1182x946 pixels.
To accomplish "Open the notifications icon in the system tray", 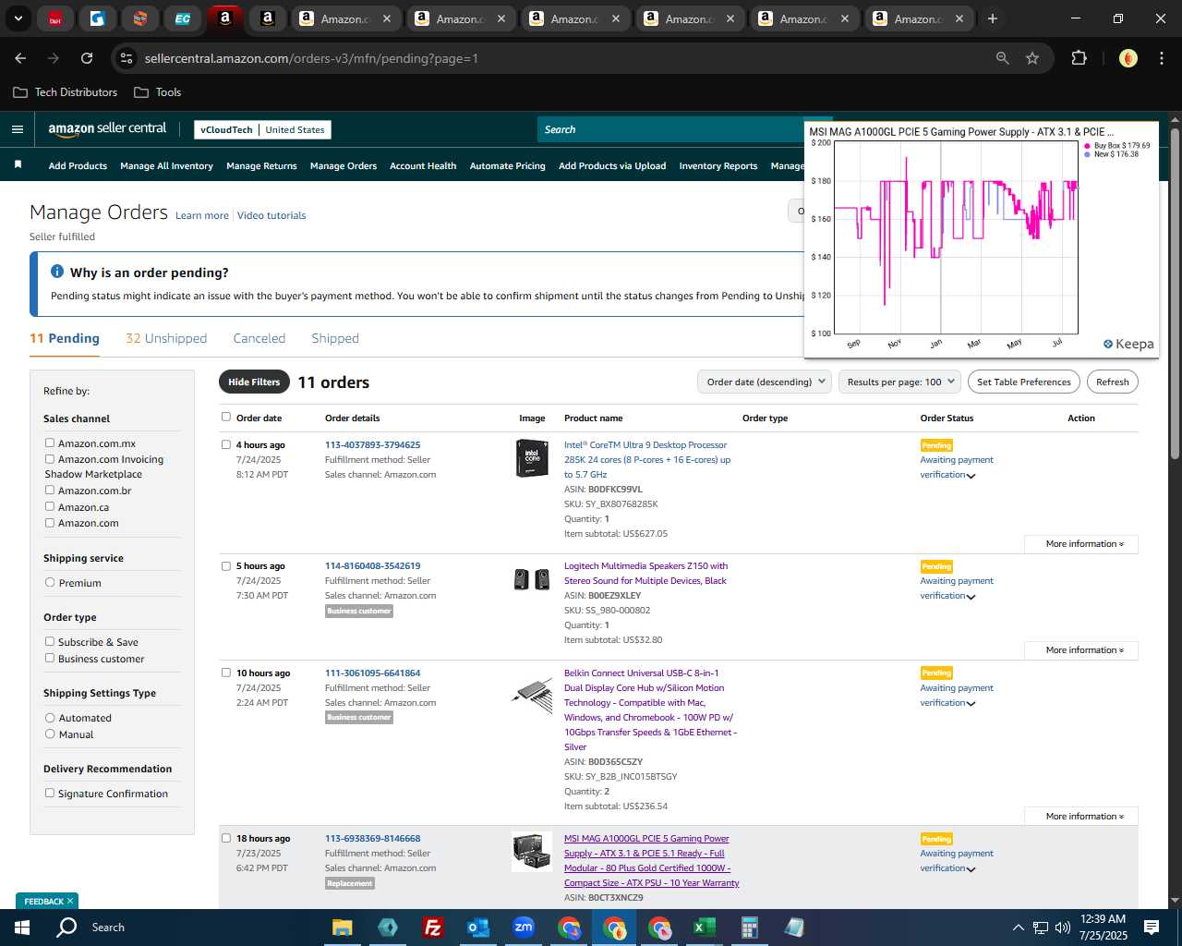I will click(x=1152, y=928).
